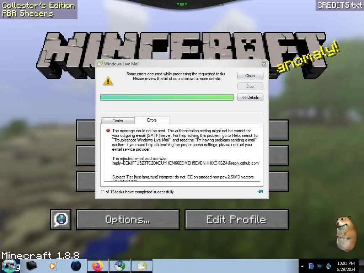
Task: Click the red error bullet icon
Action: [108, 130]
